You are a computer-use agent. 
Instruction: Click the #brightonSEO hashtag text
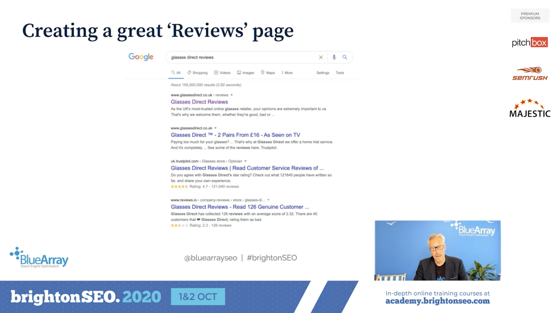pyautogui.click(x=272, y=258)
